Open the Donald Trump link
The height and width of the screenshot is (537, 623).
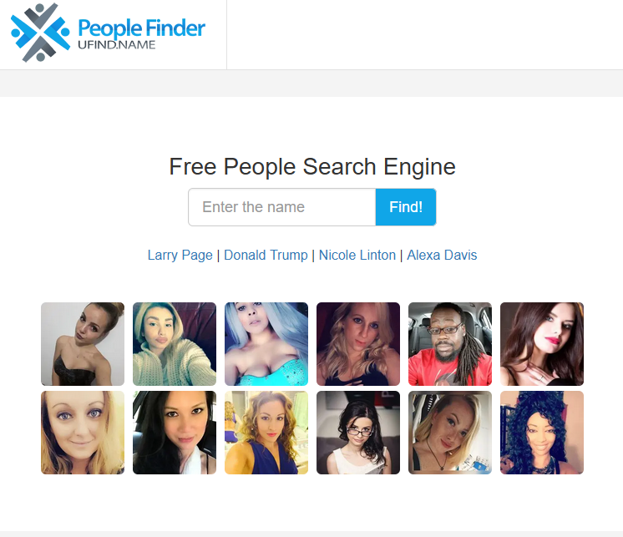(266, 255)
